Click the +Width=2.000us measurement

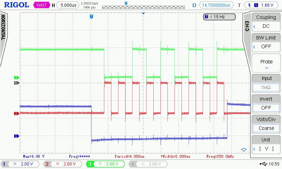(x=175, y=156)
